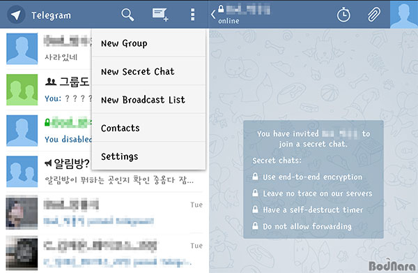Click the 'online' status text
The image size is (418, 273).
coord(229,21)
